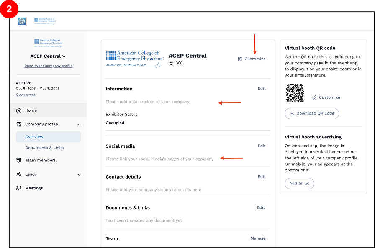The image size is (375, 248).
Task: Click the Virtual booth QR code heading
Action: click(310, 48)
